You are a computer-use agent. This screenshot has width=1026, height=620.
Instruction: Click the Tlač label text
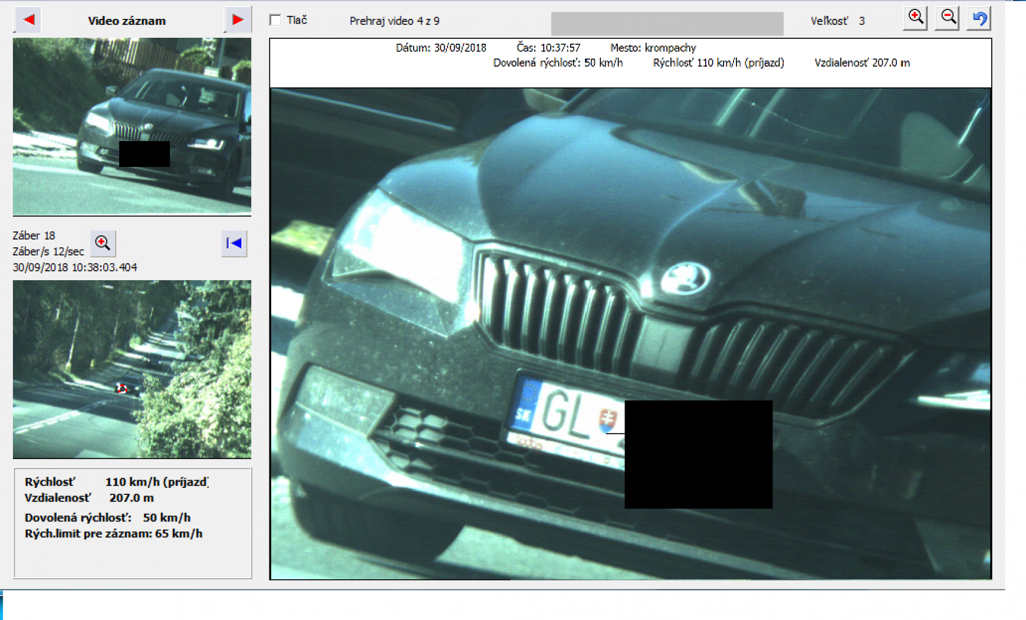(x=297, y=20)
